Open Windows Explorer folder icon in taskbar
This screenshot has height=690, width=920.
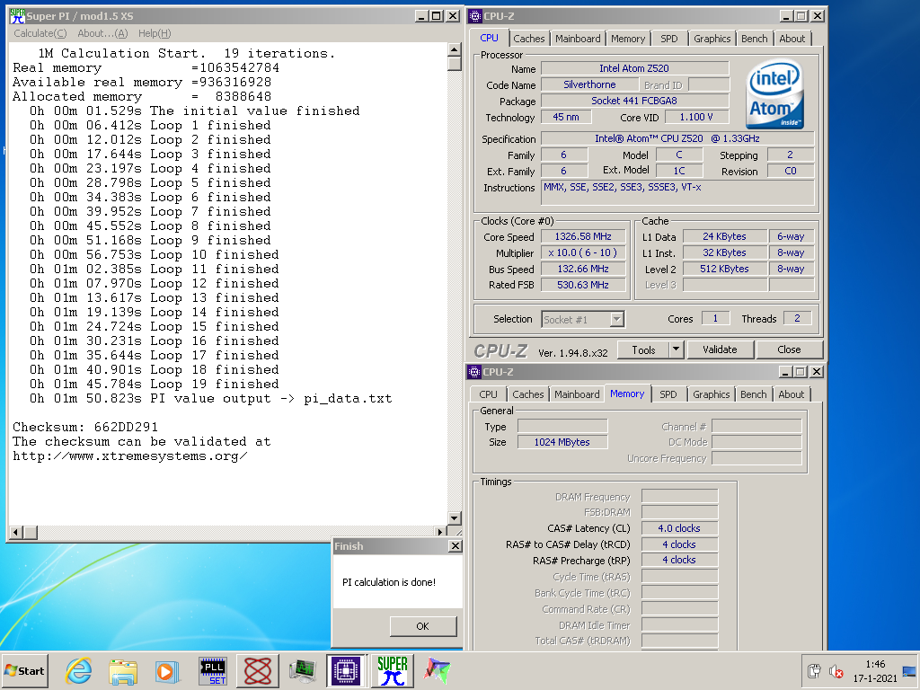[122, 671]
